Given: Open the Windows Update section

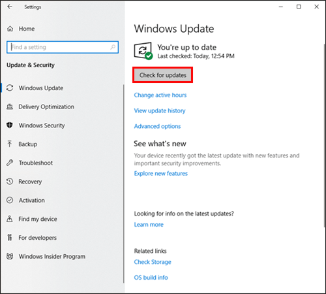Looking at the screenshot, I should (x=41, y=88).
